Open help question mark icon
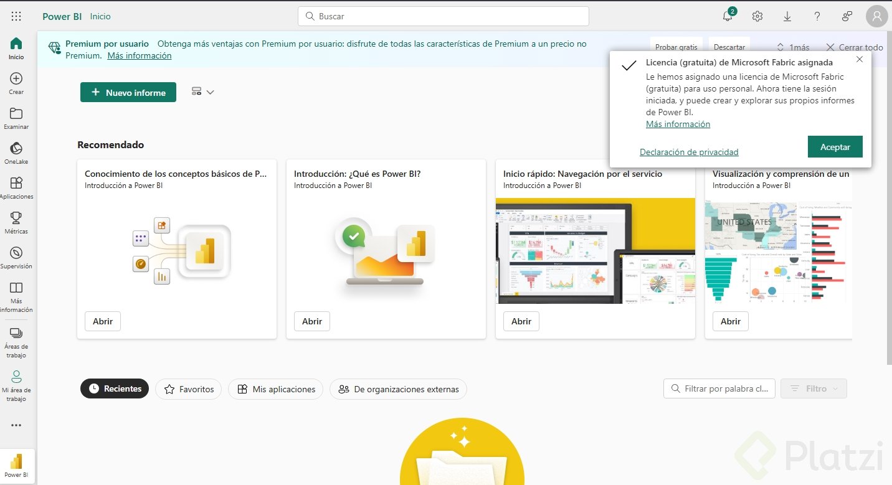 pos(817,16)
